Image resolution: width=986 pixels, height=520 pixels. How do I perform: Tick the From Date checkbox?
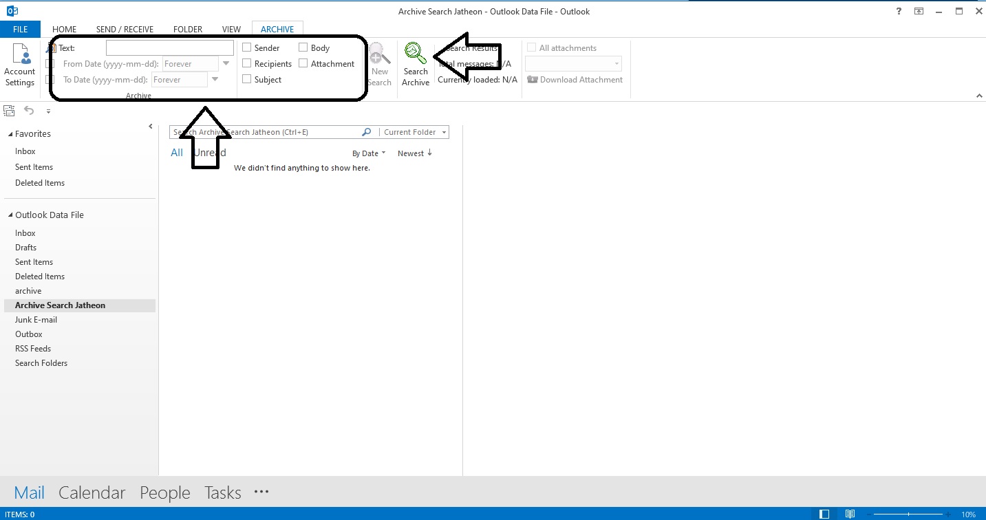(50, 64)
